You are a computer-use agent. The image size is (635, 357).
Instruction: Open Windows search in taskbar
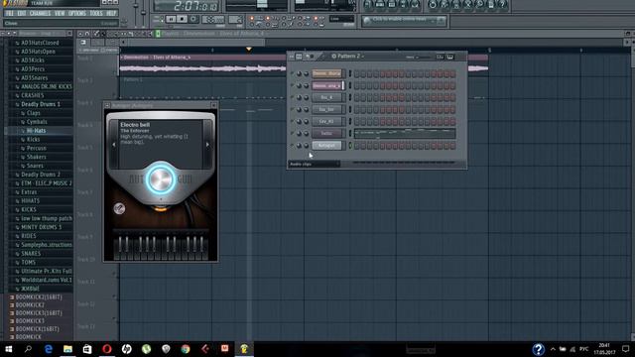[x=28, y=349]
